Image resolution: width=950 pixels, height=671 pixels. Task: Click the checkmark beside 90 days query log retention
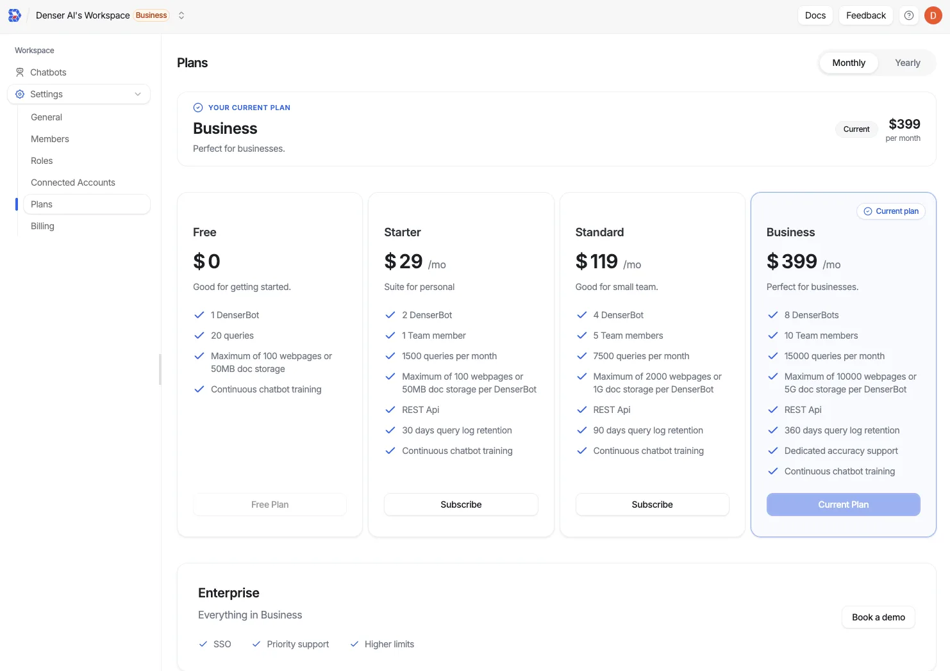582,430
